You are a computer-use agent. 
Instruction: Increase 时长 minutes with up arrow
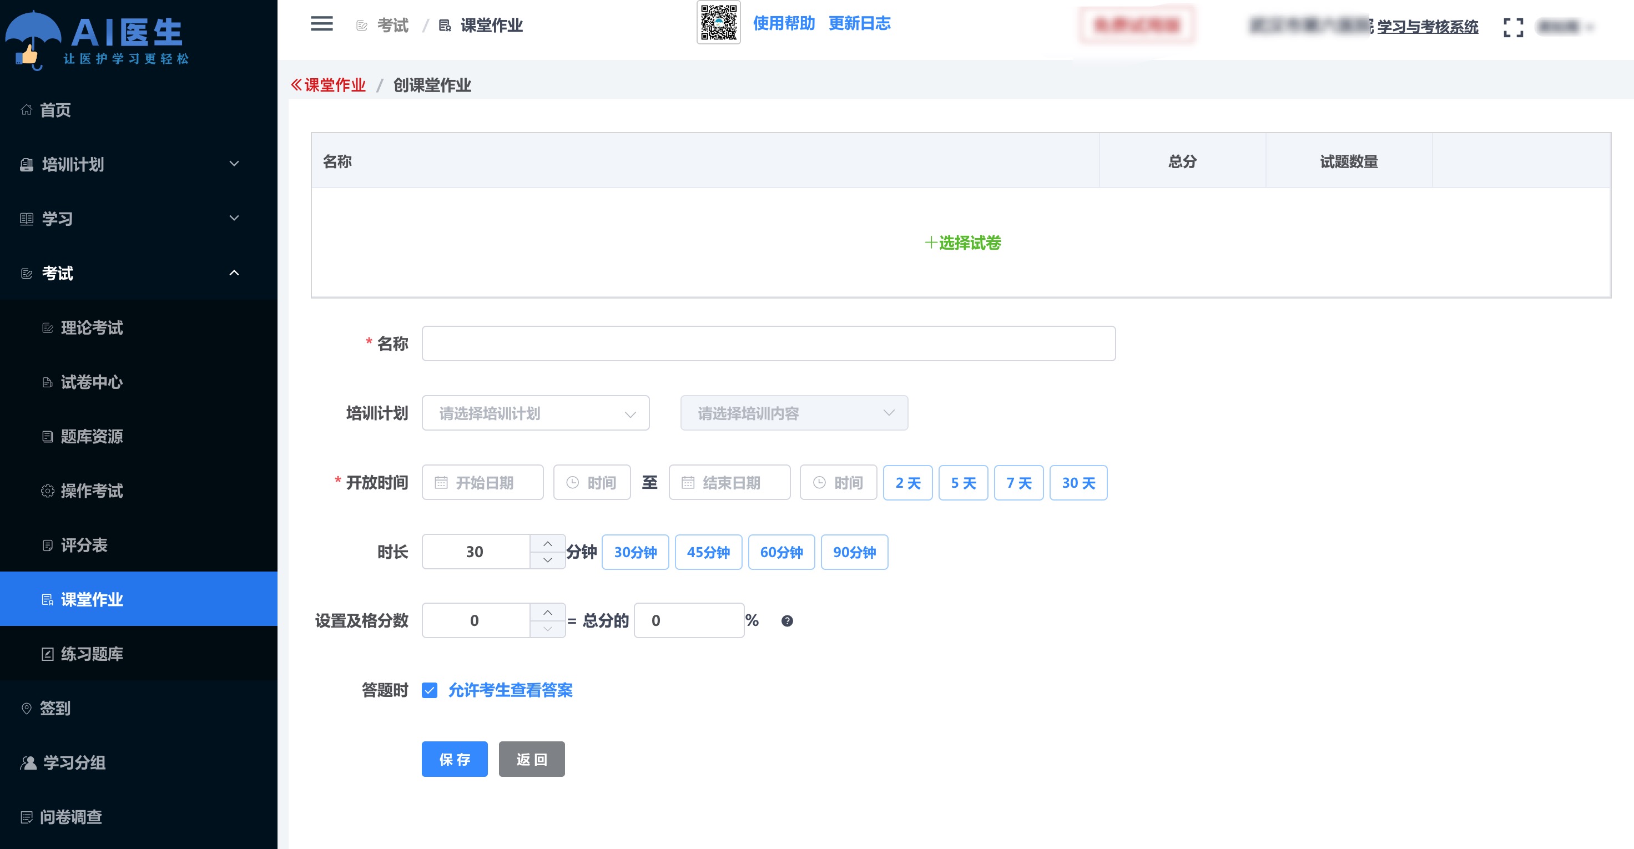click(547, 543)
